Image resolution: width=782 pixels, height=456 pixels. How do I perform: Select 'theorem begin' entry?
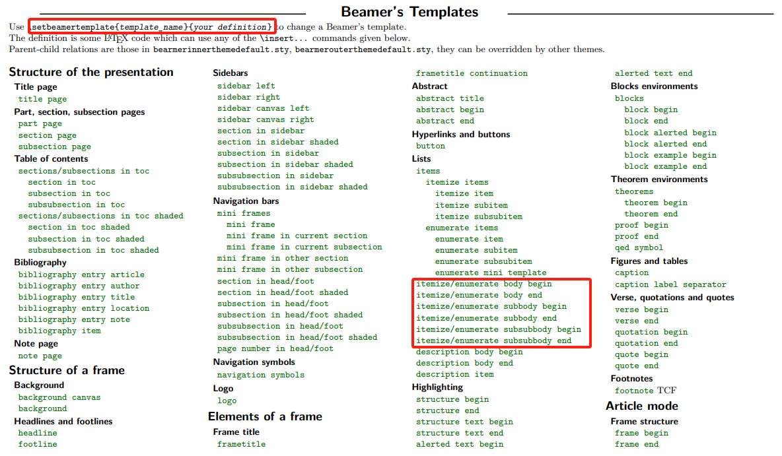656,203
